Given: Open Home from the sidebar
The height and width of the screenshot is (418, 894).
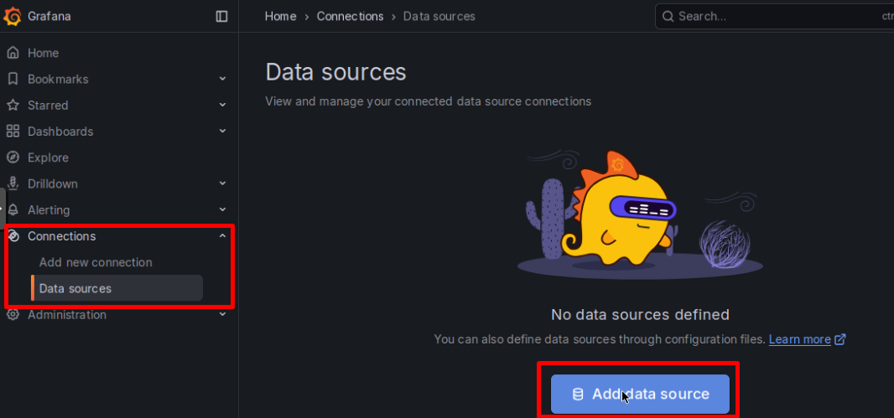Looking at the screenshot, I should tap(43, 53).
